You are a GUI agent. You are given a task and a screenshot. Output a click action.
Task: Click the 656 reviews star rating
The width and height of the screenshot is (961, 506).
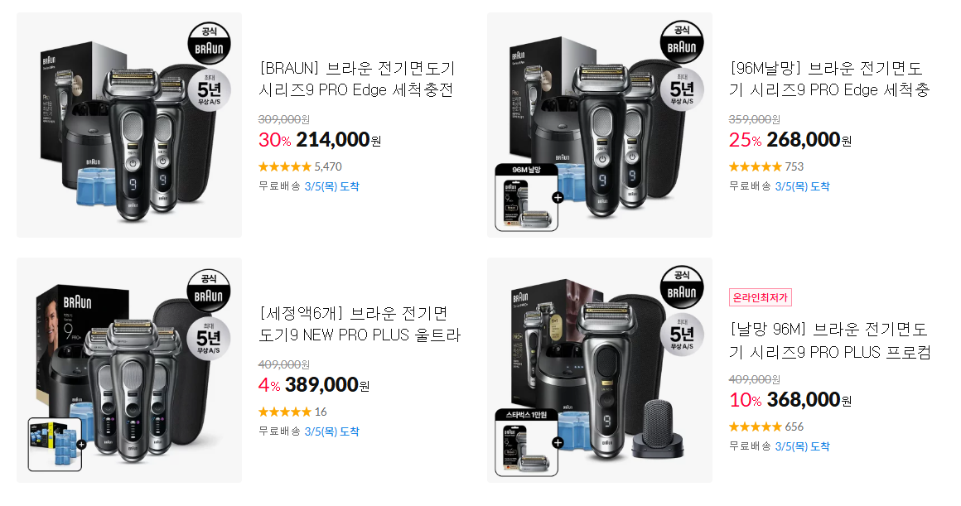coord(766,426)
